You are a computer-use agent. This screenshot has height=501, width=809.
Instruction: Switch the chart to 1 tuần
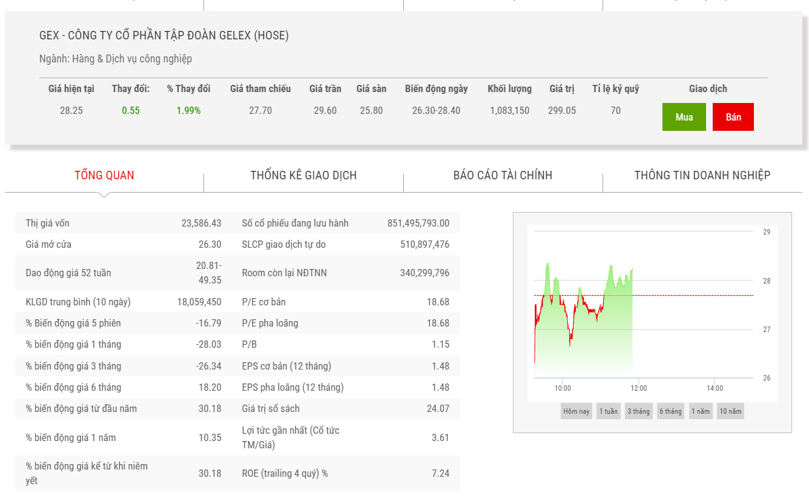(609, 411)
